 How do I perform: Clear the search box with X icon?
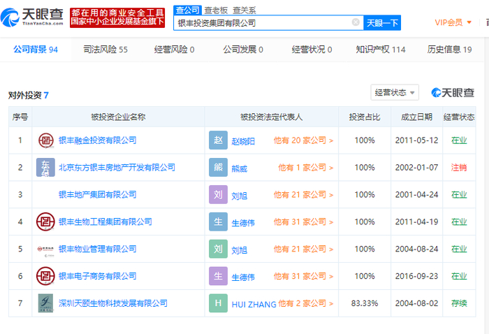[x=356, y=22]
